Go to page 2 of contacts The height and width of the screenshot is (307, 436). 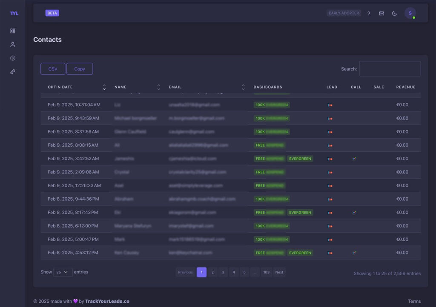click(x=213, y=272)
